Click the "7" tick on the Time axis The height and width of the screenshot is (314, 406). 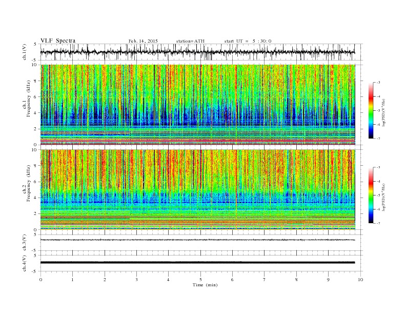click(x=265, y=280)
